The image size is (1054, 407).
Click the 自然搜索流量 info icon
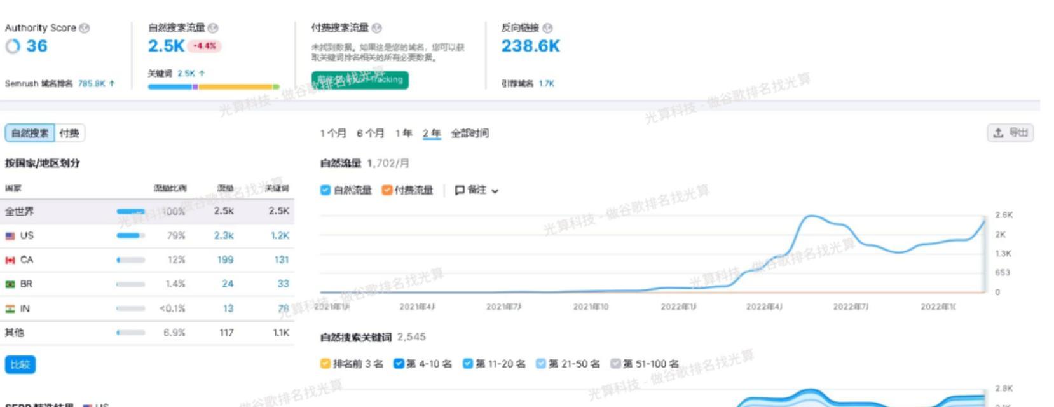pos(213,28)
